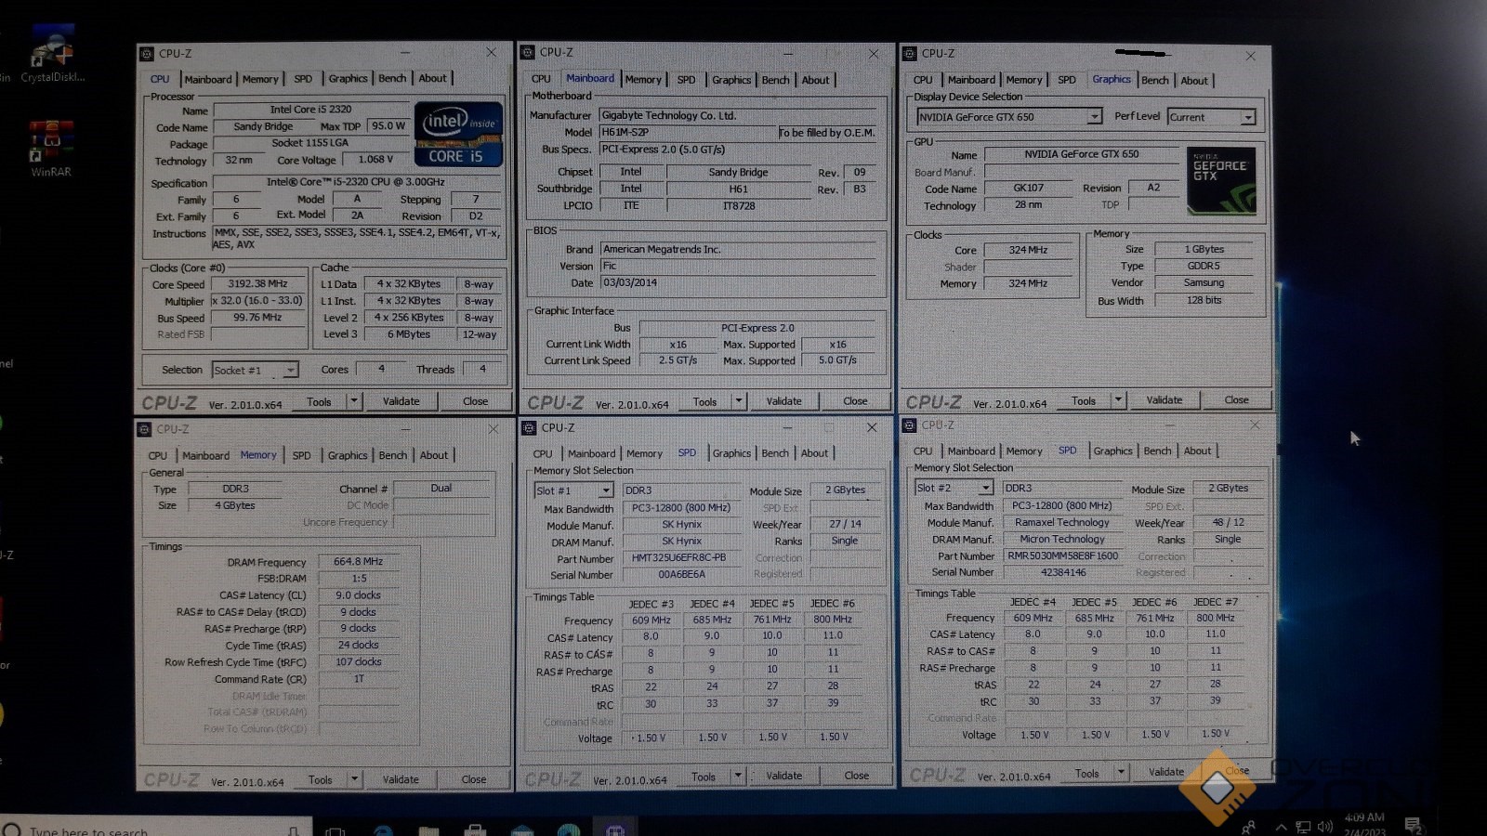This screenshot has width=1487, height=836.
Task: Switch to SPD tab in GTX 650 window
Action: point(1067,80)
